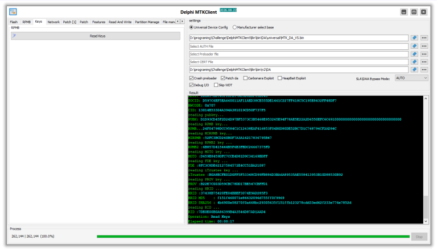
Task: Clear the AUTH file field with eraser icon
Action: click(414, 46)
